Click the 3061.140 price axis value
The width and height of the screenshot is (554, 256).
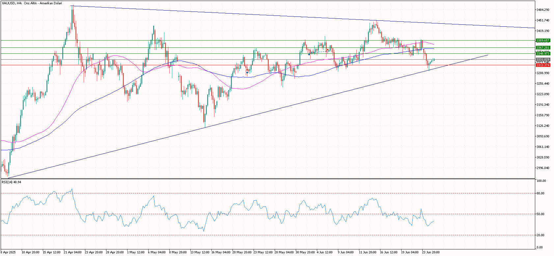click(x=543, y=147)
